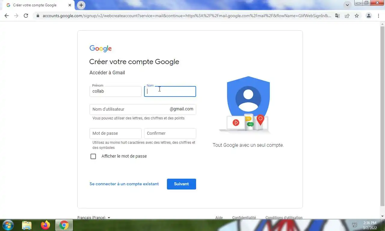Open tab search dropdown arrow
Image resolution: width=385 pixels, height=231 pixels.
point(347,5)
